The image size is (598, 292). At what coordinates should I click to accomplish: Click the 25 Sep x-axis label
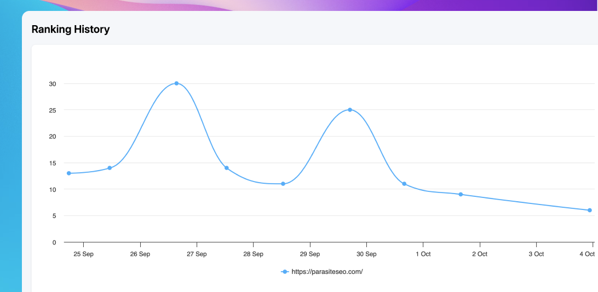coord(83,254)
